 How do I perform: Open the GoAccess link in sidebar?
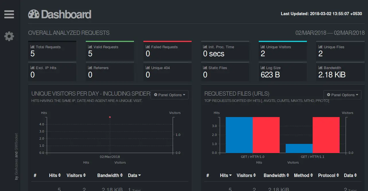click(16, 166)
